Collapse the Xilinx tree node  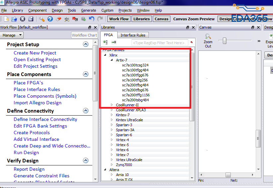pyautogui.click(x=105, y=55)
